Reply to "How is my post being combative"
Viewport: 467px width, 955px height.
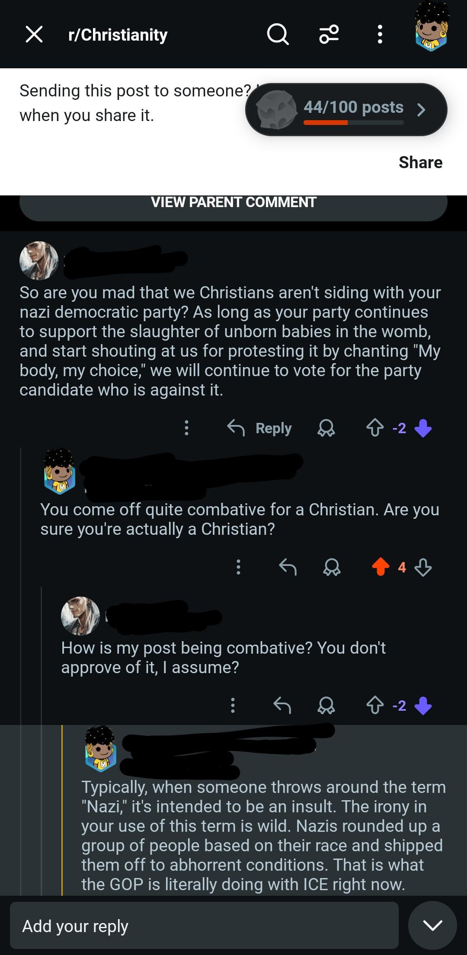tap(282, 705)
